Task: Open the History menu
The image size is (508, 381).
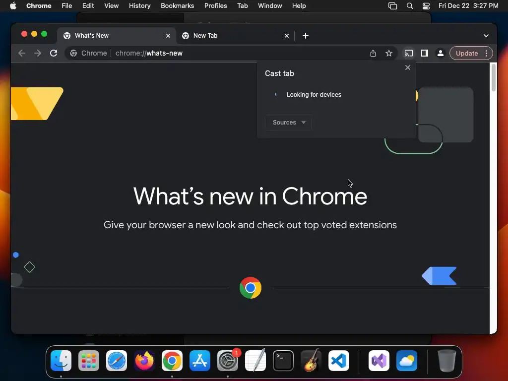Action: tap(139, 6)
